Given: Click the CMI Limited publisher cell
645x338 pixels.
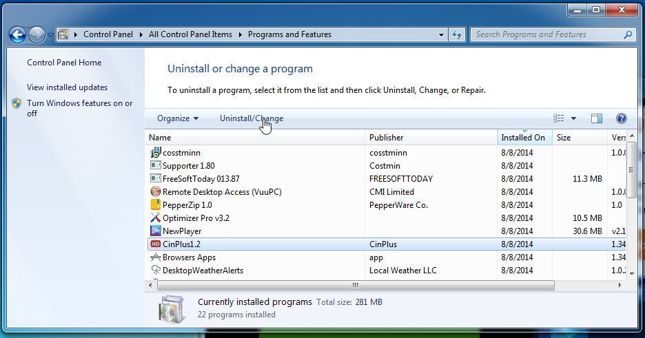Looking at the screenshot, I should (x=391, y=192).
